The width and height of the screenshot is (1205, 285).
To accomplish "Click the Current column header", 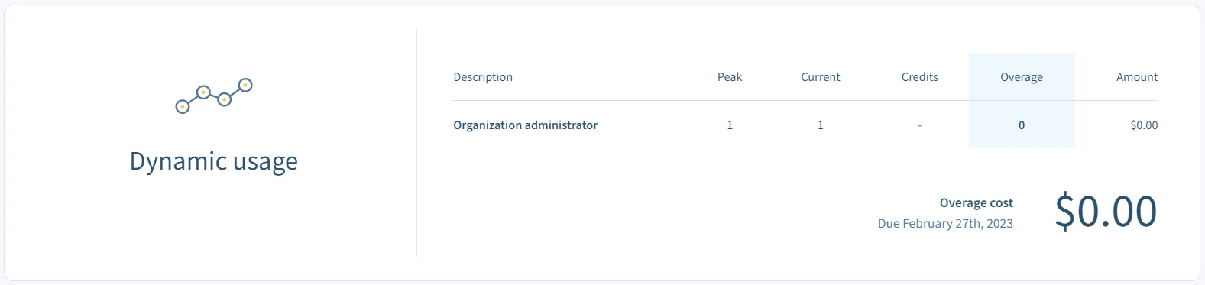I will 821,77.
